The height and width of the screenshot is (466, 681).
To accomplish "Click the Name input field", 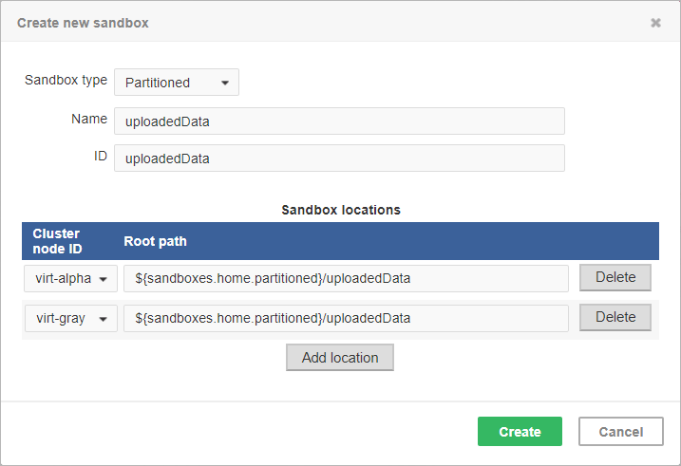I will pos(339,121).
